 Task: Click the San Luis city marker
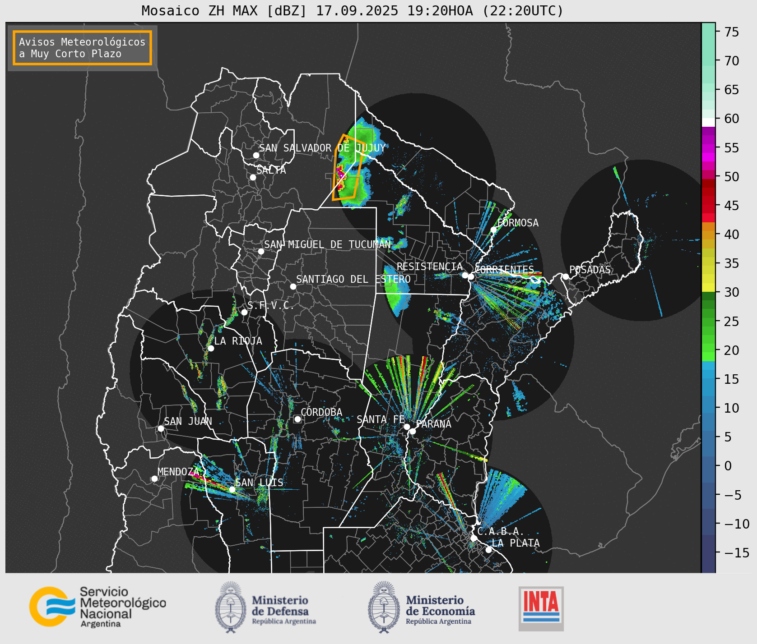coord(232,489)
